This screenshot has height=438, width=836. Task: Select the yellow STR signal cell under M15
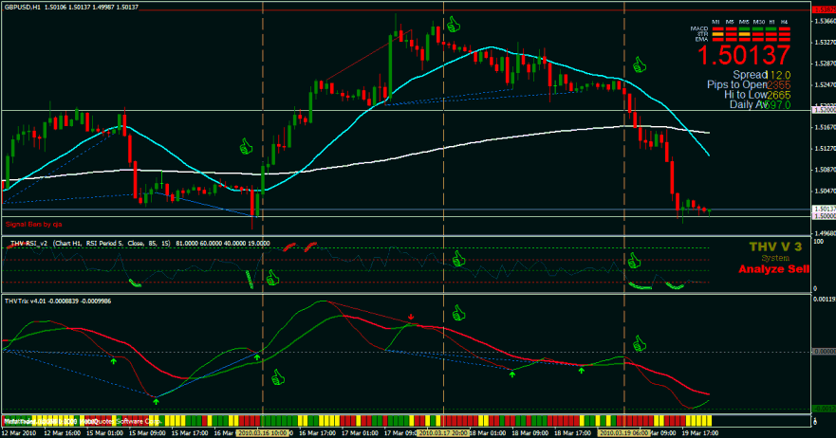coord(745,35)
